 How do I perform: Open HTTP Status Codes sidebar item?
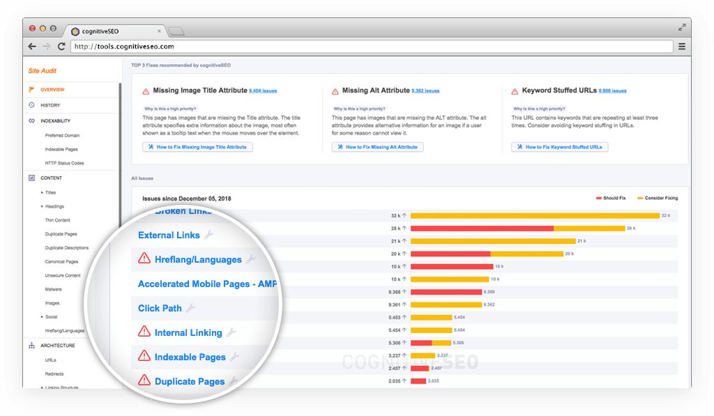tap(65, 163)
